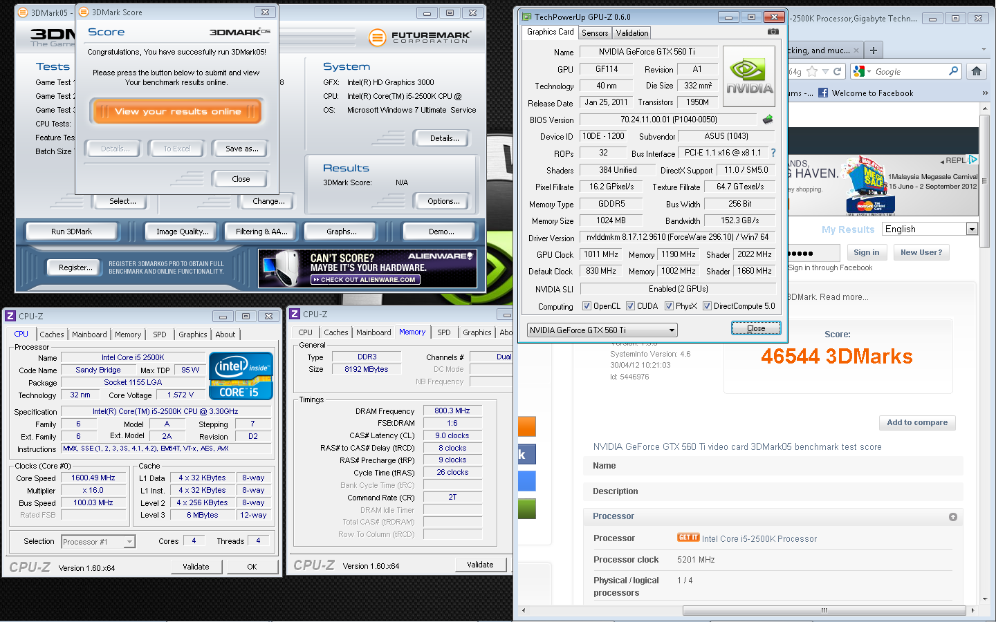This screenshot has height=622, width=996.
Task: Click the password field beside Sign in
Action: click(814, 253)
